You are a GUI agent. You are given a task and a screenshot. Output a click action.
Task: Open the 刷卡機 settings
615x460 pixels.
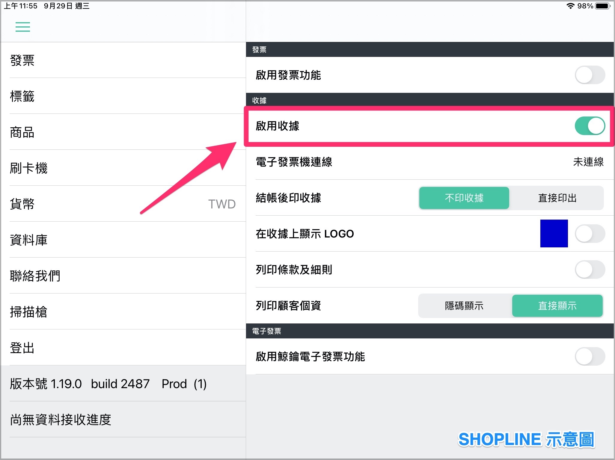pos(123,168)
